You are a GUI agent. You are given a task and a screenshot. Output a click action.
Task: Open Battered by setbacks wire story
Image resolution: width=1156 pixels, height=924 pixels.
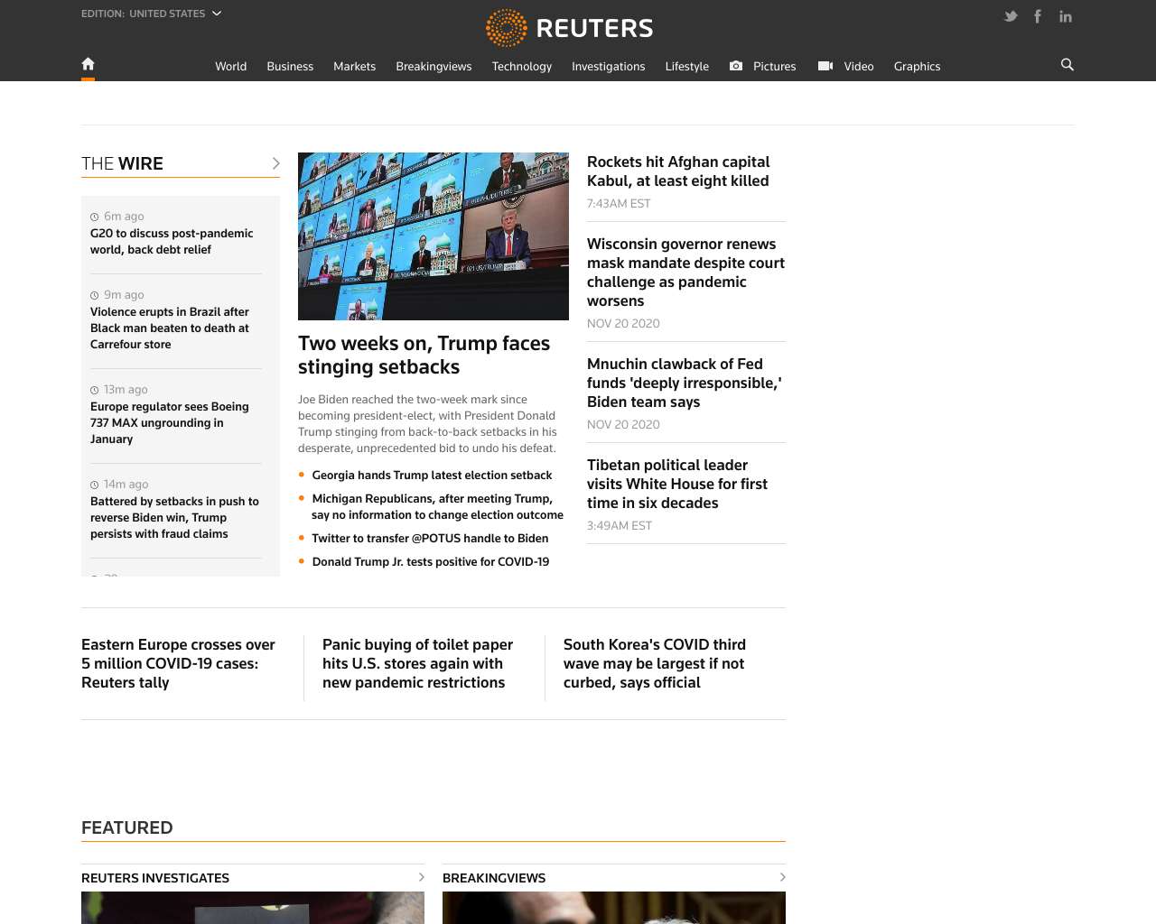174,518
